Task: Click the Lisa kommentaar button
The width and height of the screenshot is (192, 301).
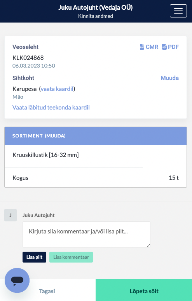Action: tap(71, 257)
